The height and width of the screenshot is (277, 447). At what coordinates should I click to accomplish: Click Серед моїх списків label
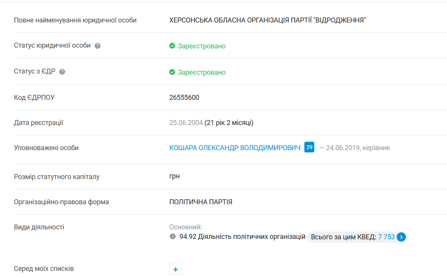44,269
